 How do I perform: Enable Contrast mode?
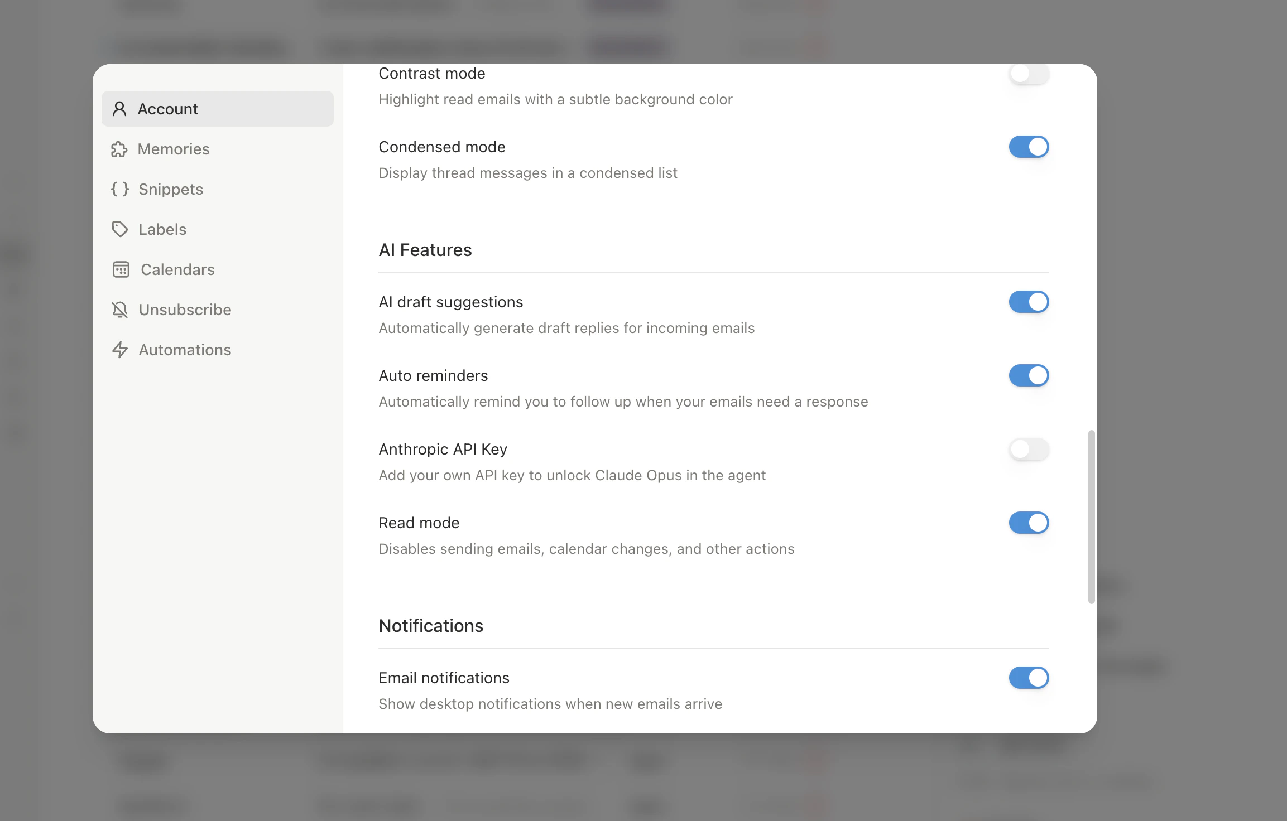click(x=1029, y=74)
